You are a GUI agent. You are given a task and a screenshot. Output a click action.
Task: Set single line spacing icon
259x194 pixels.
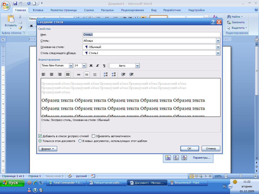tap(79, 75)
